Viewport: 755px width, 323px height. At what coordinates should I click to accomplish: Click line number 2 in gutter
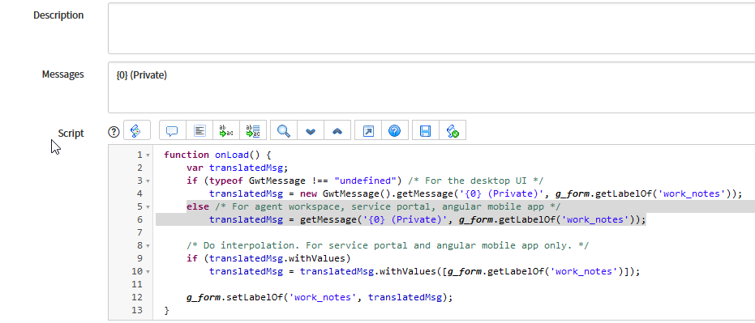pos(139,168)
